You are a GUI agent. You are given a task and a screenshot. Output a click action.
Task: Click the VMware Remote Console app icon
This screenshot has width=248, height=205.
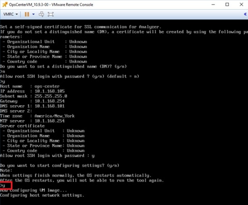point(5,5)
